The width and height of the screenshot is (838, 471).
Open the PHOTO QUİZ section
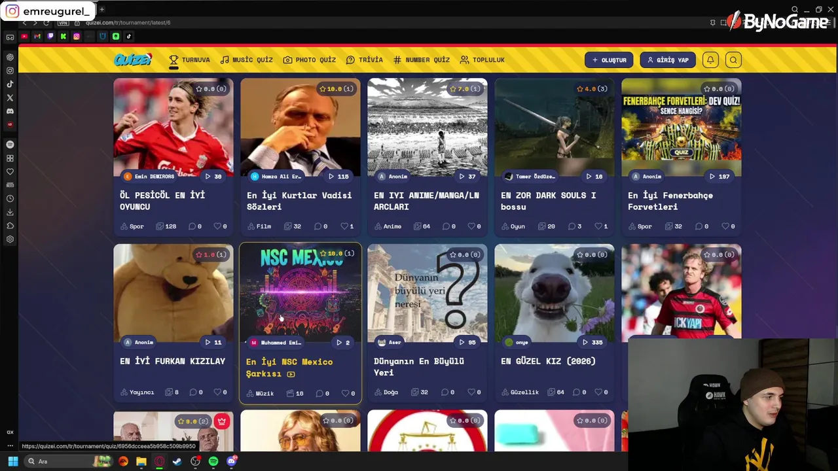(x=309, y=60)
